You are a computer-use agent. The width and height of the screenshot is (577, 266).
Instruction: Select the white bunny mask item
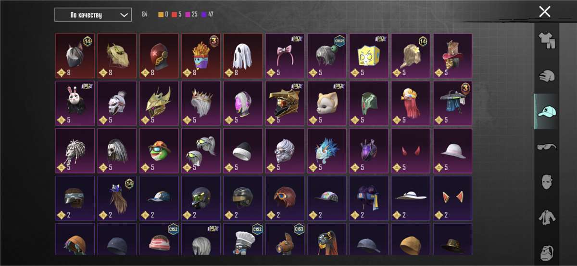click(75, 103)
